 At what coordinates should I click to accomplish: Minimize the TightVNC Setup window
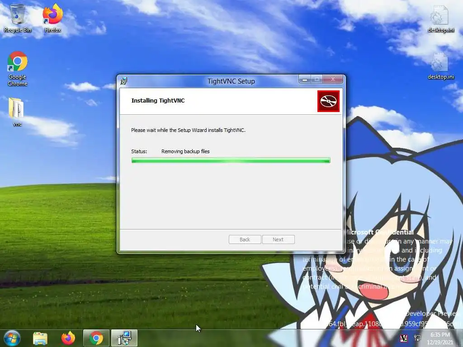tap(305, 80)
